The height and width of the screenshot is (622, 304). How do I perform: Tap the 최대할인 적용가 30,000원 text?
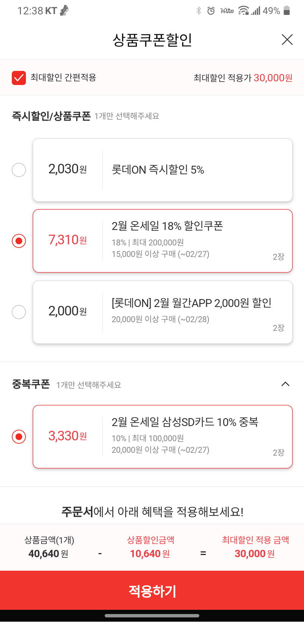pos(243,78)
